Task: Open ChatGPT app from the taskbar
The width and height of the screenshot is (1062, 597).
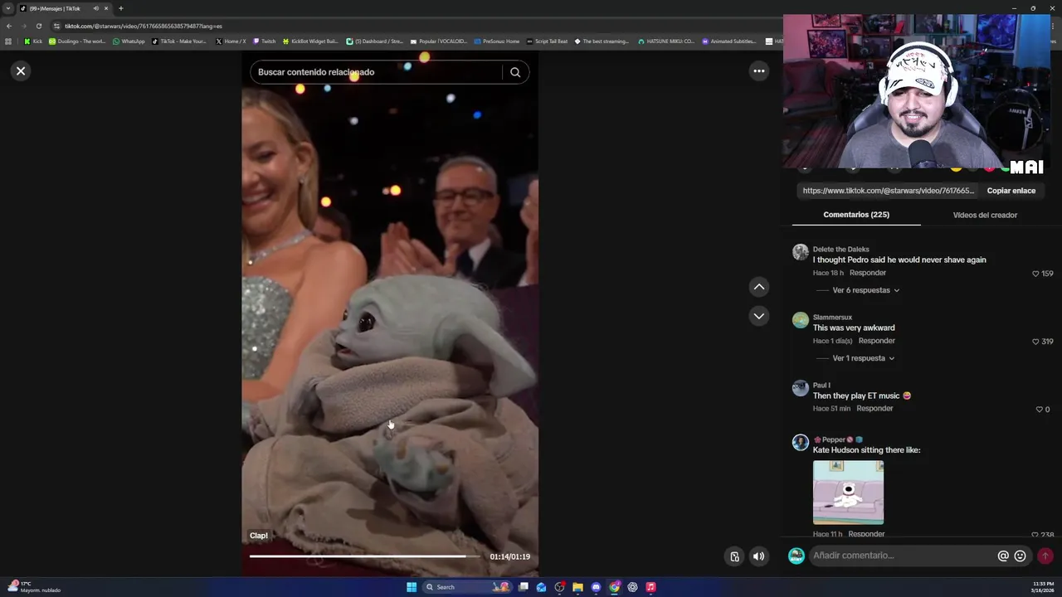Action: coord(632,587)
